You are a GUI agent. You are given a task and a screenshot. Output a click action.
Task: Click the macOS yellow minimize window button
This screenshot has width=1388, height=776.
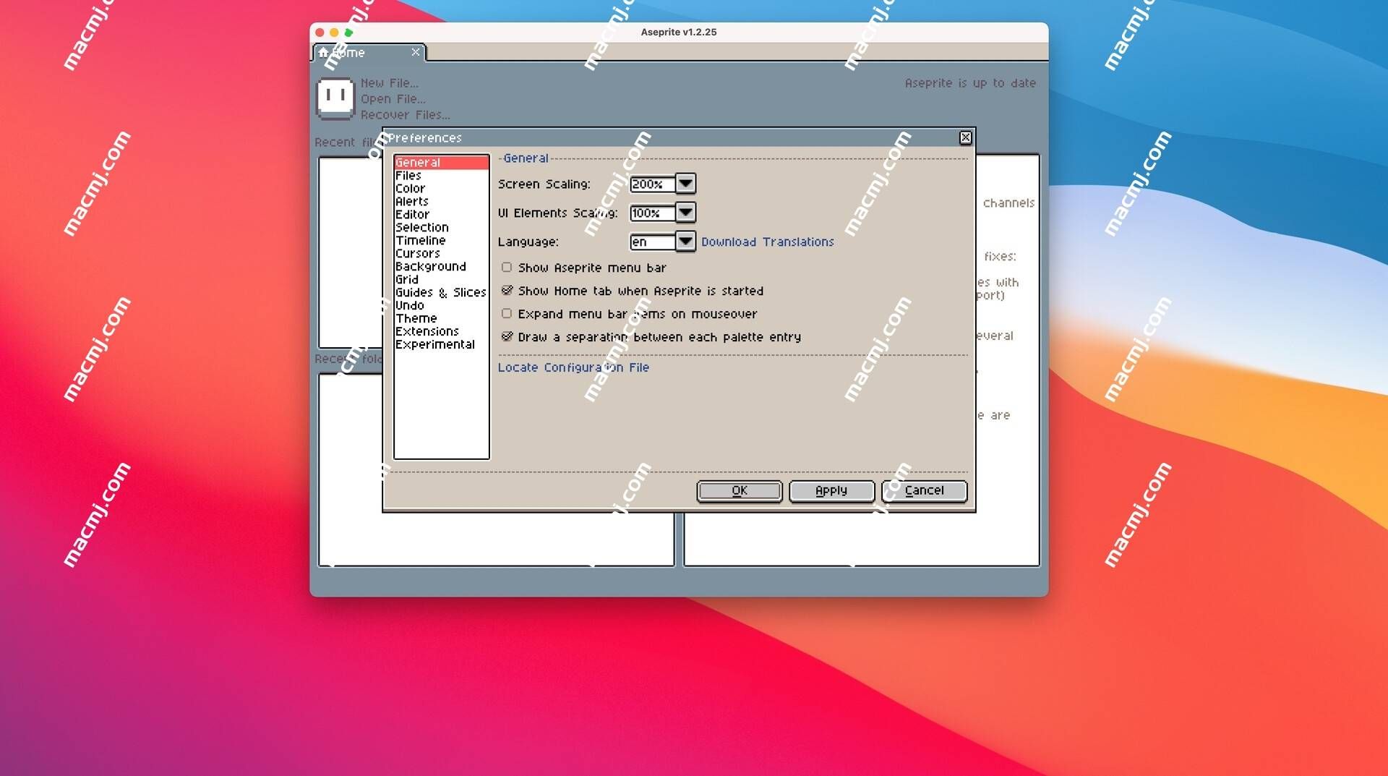coord(334,33)
